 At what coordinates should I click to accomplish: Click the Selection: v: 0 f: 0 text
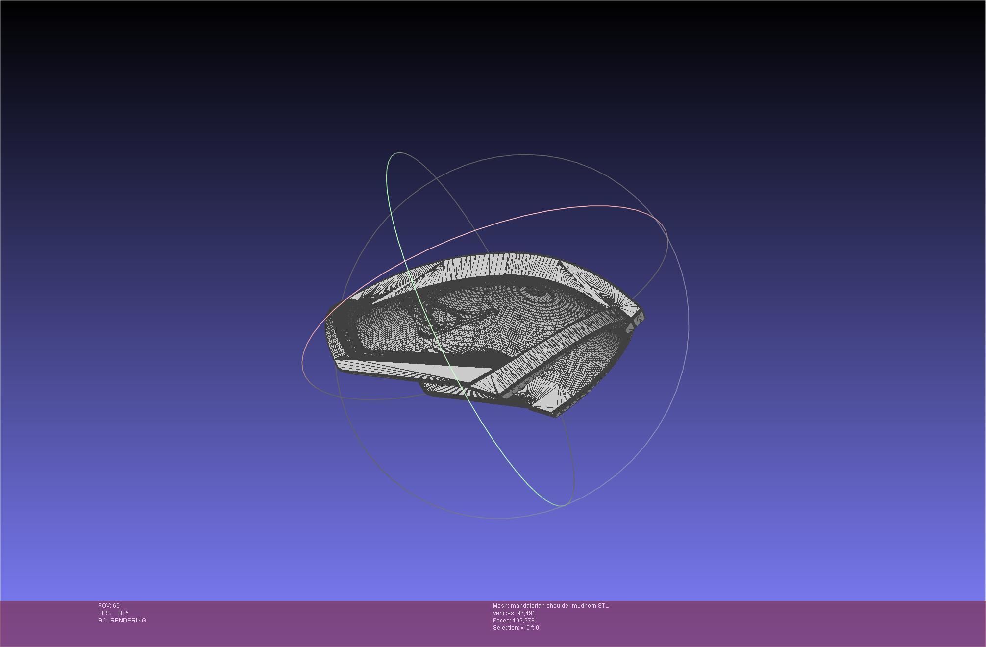516,627
